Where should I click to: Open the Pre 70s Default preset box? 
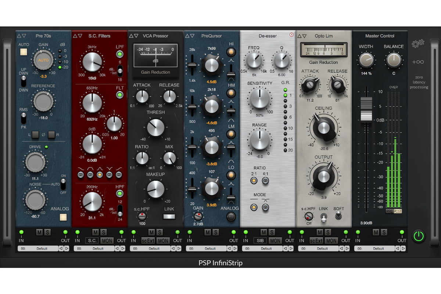pyautogui.click(x=38, y=248)
